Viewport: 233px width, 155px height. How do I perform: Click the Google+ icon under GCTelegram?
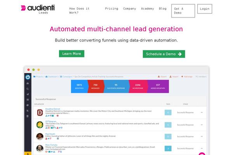click(x=49, y=128)
